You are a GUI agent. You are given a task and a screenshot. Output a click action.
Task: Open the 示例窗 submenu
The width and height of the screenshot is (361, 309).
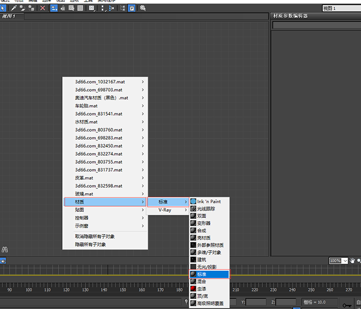pos(105,226)
